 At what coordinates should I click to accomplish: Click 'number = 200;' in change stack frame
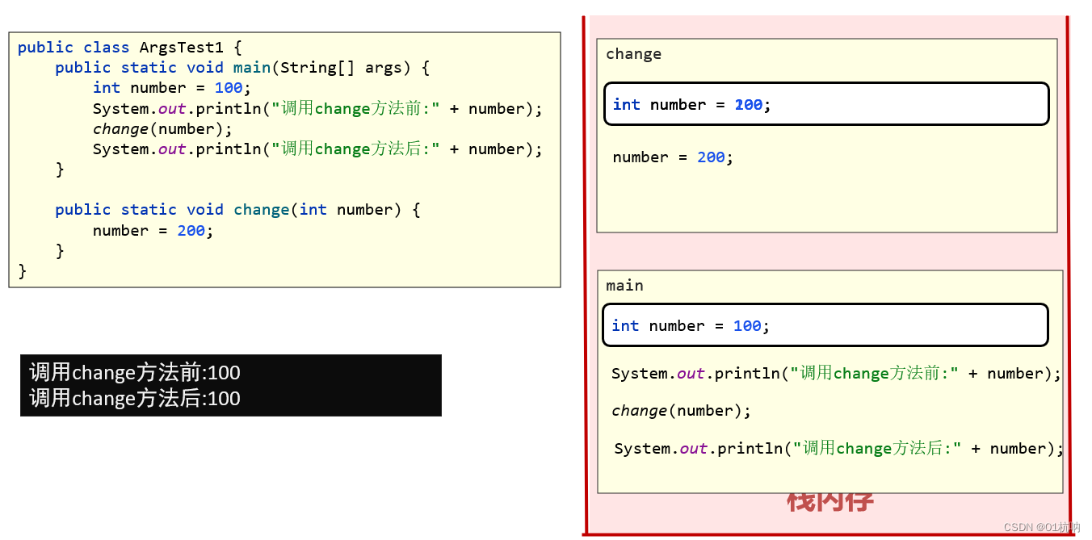[x=673, y=157]
